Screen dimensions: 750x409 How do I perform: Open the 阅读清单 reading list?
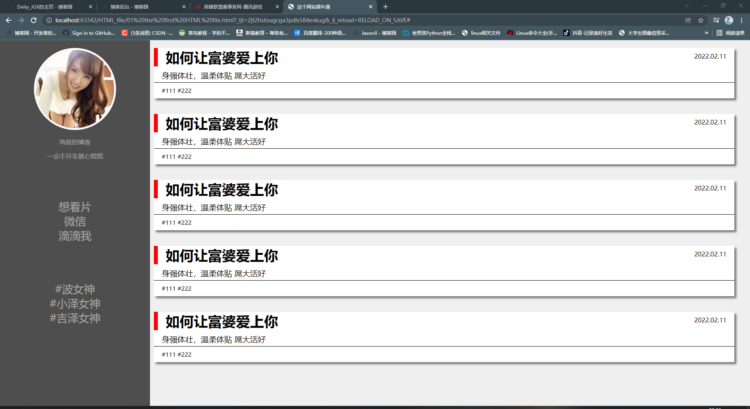(x=731, y=33)
